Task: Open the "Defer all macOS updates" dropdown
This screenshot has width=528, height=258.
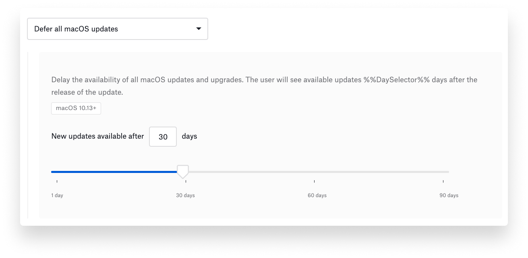Action: [117, 29]
